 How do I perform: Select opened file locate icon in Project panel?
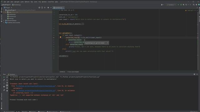(x=39, y=7)
